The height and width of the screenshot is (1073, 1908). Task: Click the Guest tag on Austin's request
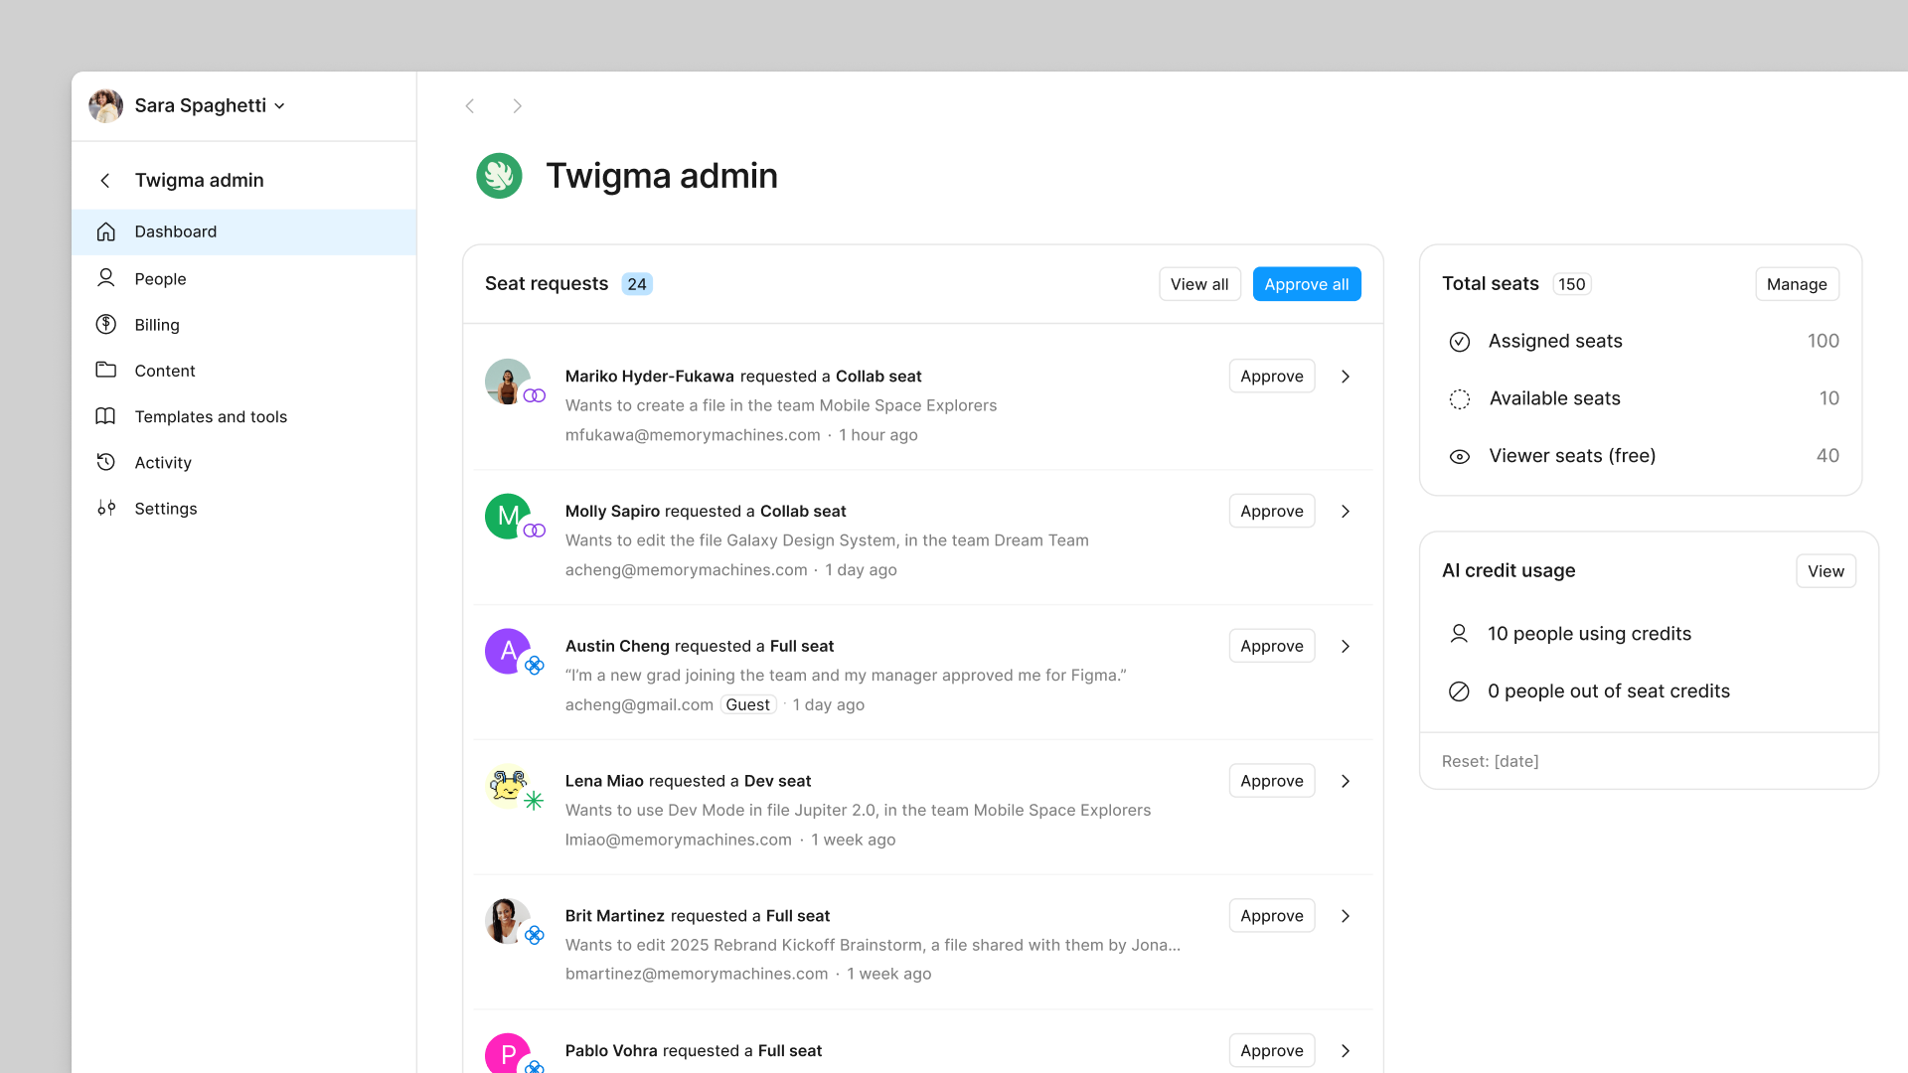pos(747,704)
